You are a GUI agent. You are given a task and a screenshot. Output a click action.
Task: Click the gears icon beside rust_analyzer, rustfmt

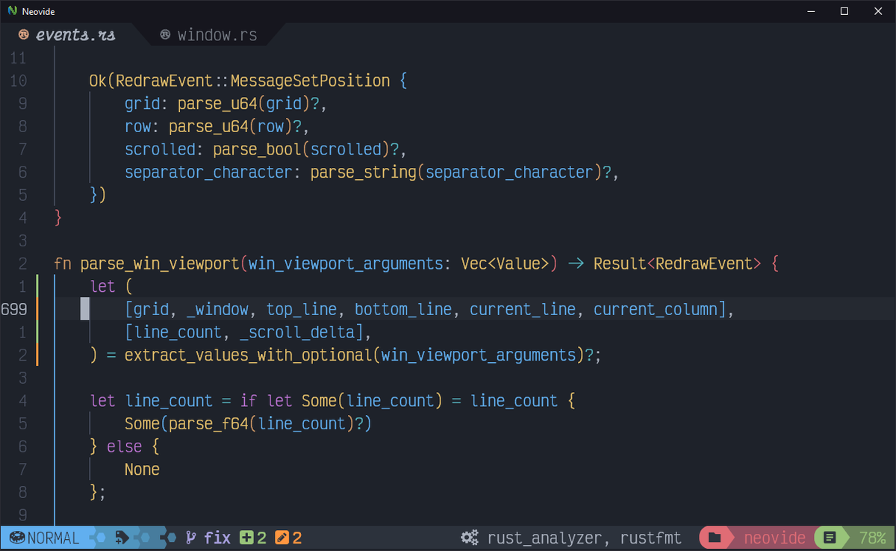(469, 537)
